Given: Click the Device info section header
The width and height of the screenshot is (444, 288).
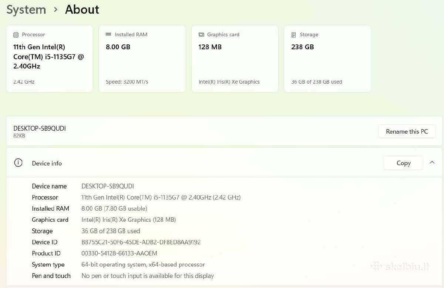Looking at the screenshot, I should click(x=224, y=163).
